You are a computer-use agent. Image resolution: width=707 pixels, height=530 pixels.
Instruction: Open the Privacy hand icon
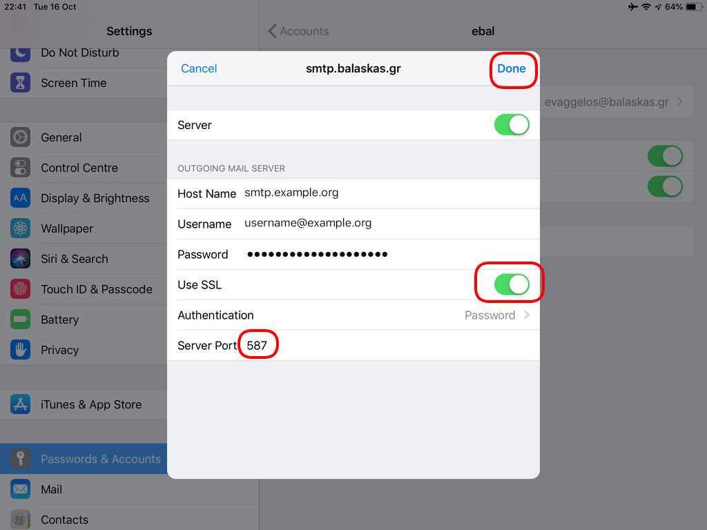click(20, 350)
